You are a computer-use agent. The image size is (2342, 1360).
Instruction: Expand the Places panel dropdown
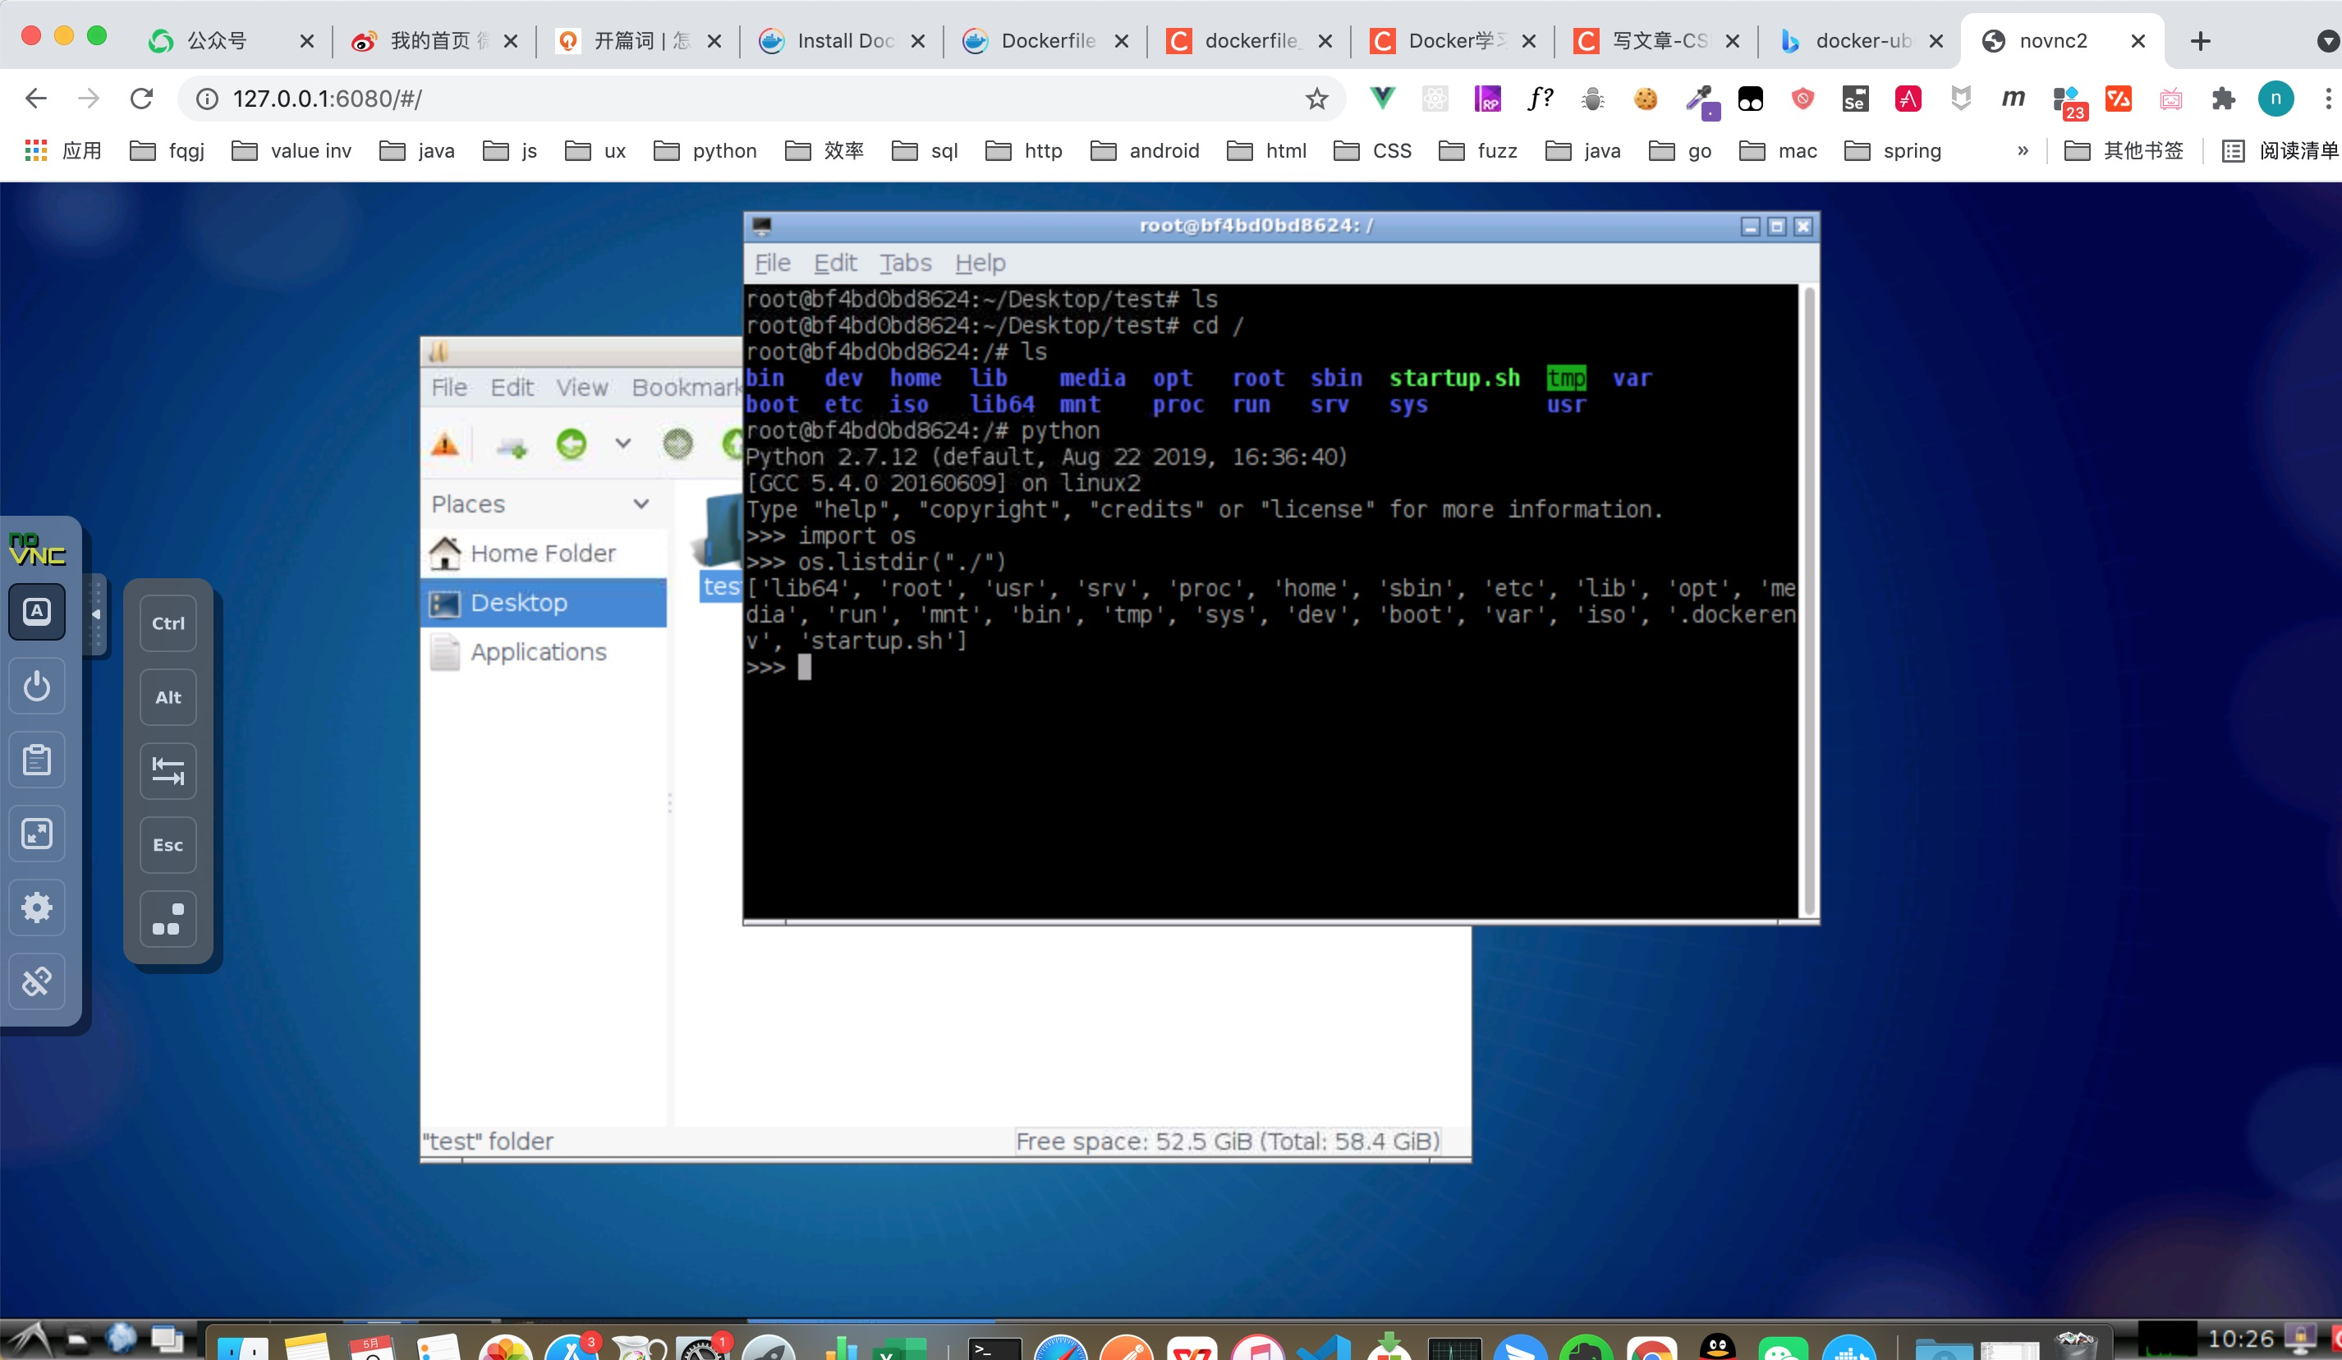tap(641, 504)
